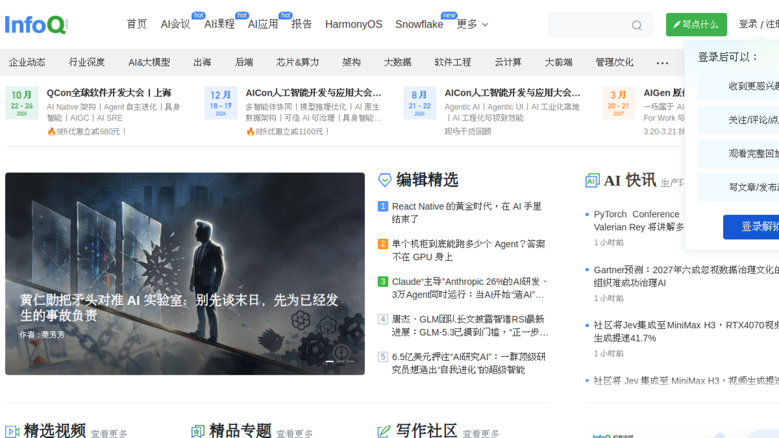Viewport: 779px width, 438px height.
Task: Open HarmonyOS navigation item
Action: pyautogui.click(x=354, y=24)
